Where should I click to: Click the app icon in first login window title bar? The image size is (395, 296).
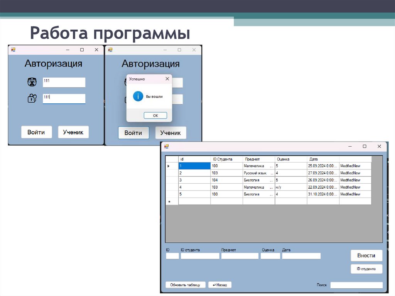pyautogui.click(x=13, y=50)
